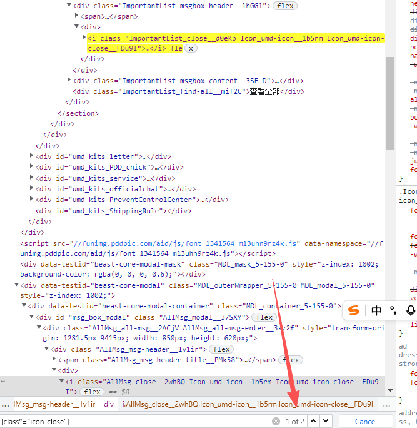This screenshot has width=417, height=428.
Task: Collapse the ImportantList_msgbox-header div node
Action: (69, 5)
